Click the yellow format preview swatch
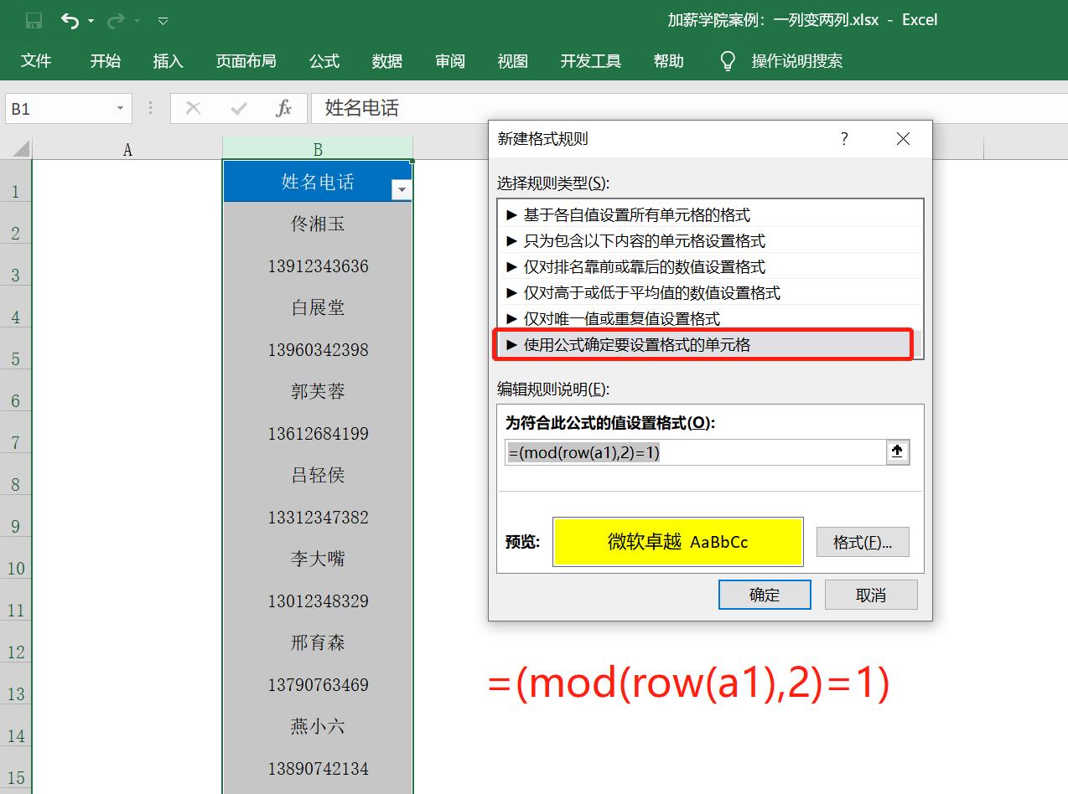The width and height of the screenshot is (1068, 794). [677, 542]
